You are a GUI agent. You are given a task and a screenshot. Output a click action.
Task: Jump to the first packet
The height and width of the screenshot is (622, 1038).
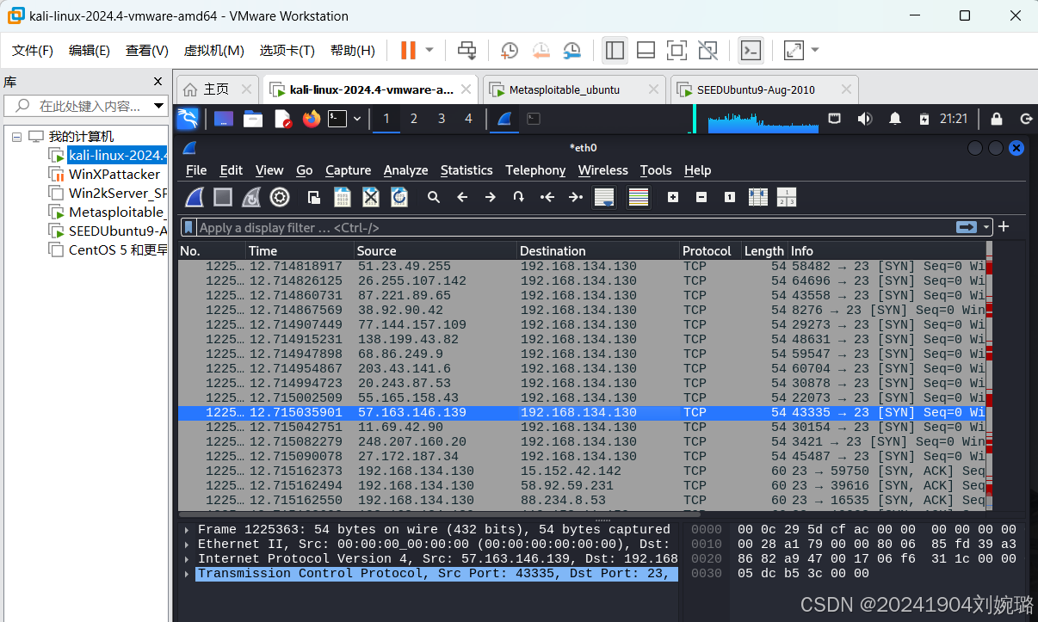tap(547, 198)
